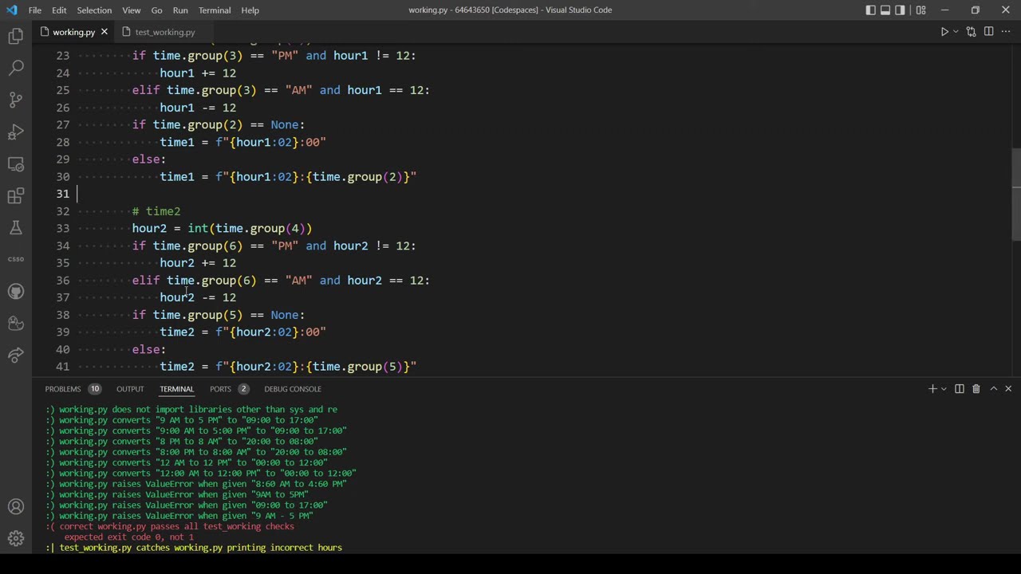The height and width of the screenshot is (574, 1021).
Task: Click the 'time1 = f"{hour1:02}:00"' line
Action: pyautogui.click(x=243, y=142)
